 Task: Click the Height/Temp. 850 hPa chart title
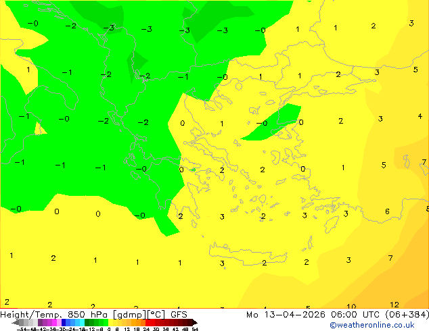tap(54, 315)
